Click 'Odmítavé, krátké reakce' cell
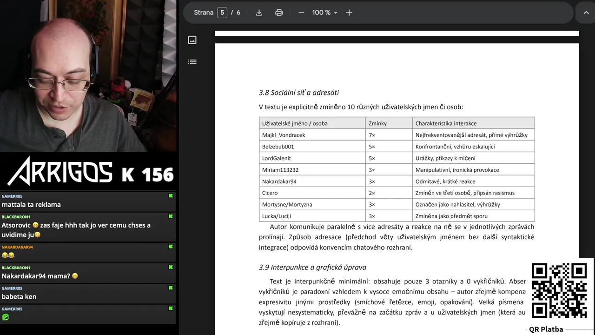The height and width of the screenshot is (335, 595). point(474,181)
